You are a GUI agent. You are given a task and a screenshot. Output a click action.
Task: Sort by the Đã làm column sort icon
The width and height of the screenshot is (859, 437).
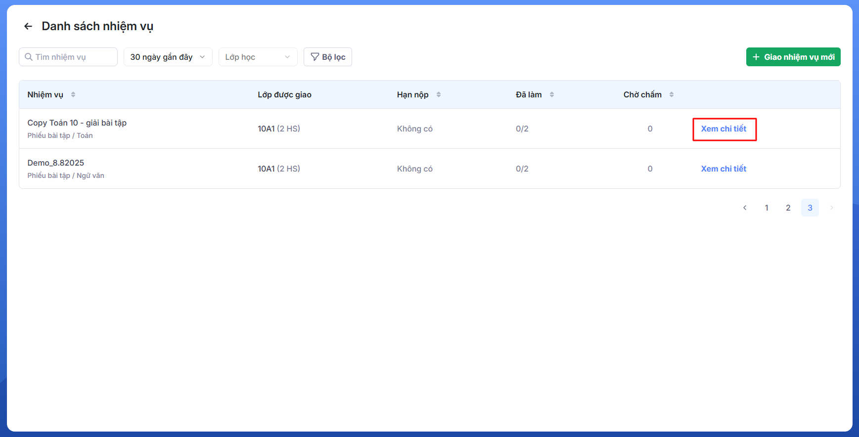pos(552,94)
